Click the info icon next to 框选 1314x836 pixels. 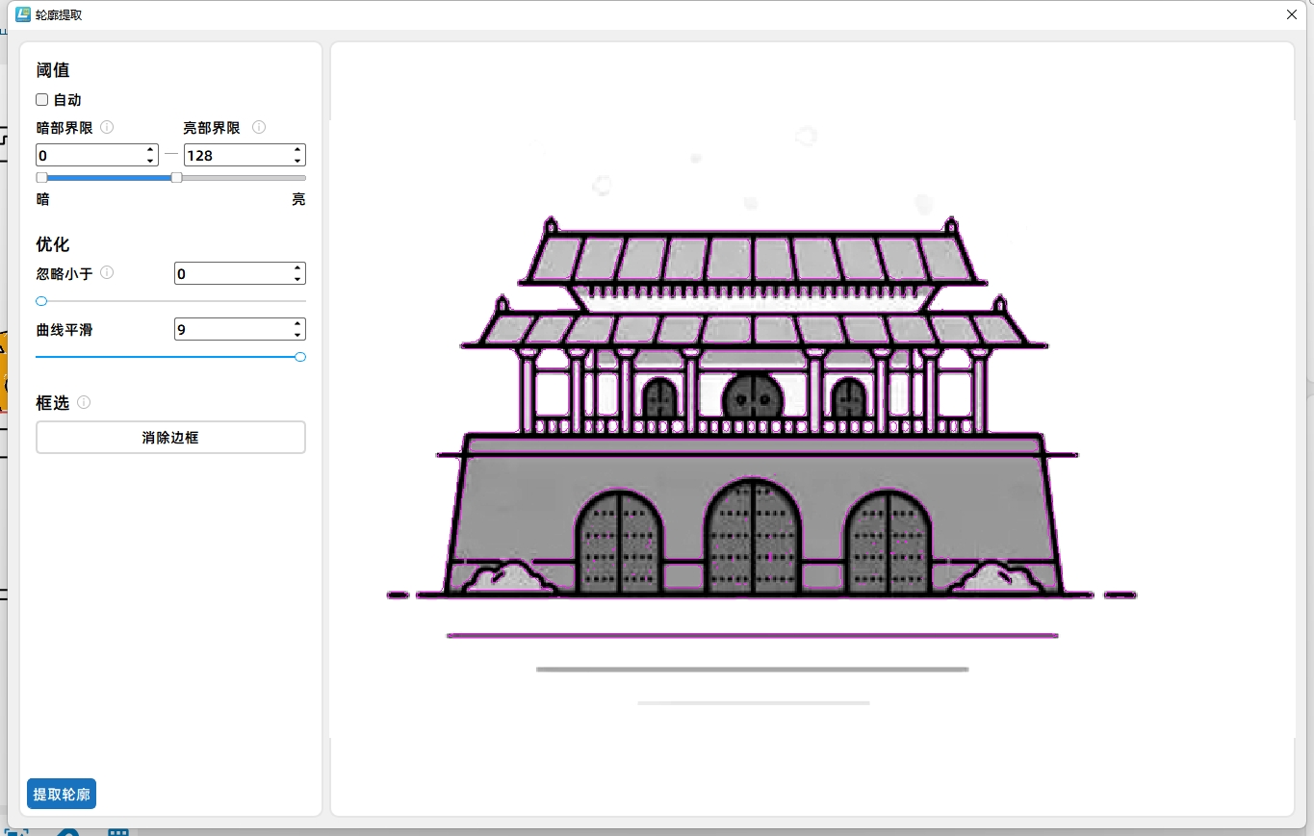(84, 402)
